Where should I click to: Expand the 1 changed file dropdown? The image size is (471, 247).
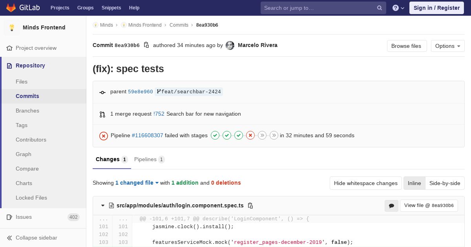pos(137,183)
